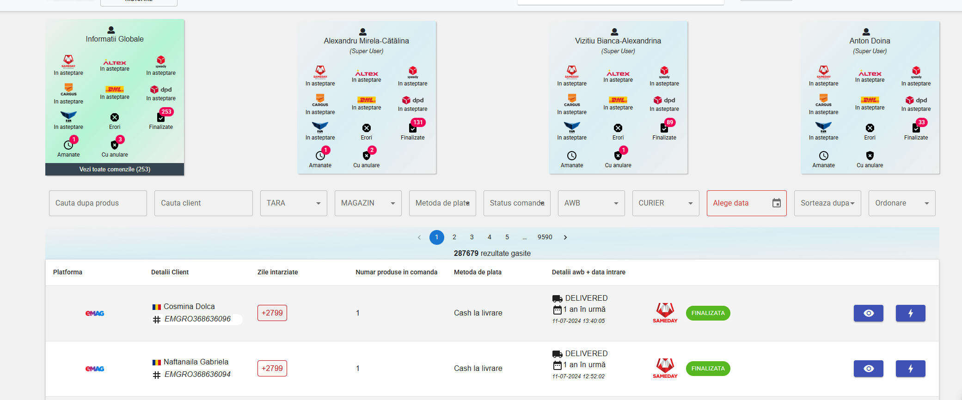Click Cu anulare shield icon for Anton Doina
This screenshot has width=962, height=400.
[x=870, y=156]
